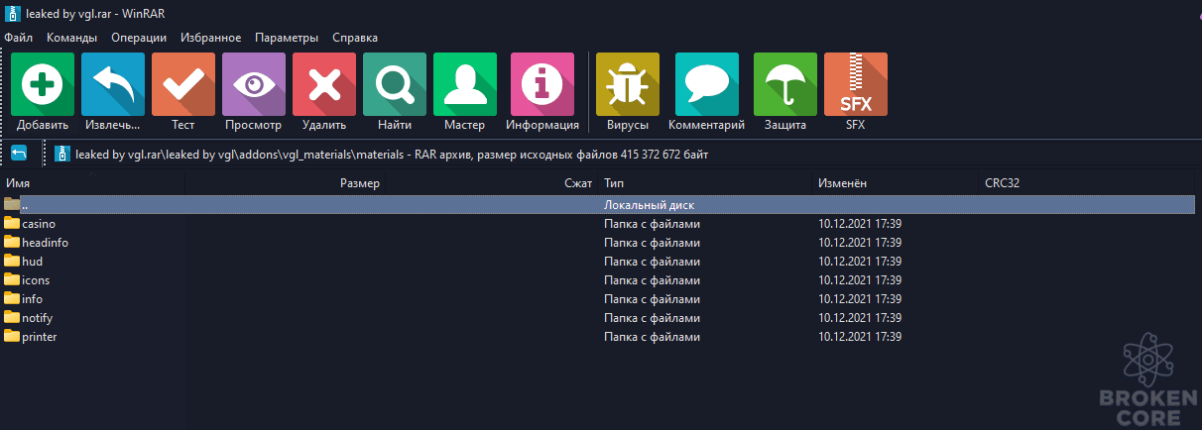Open the Команды menu
The image size is (1202, 430).
pyautogui.click(x=71, y=38)
